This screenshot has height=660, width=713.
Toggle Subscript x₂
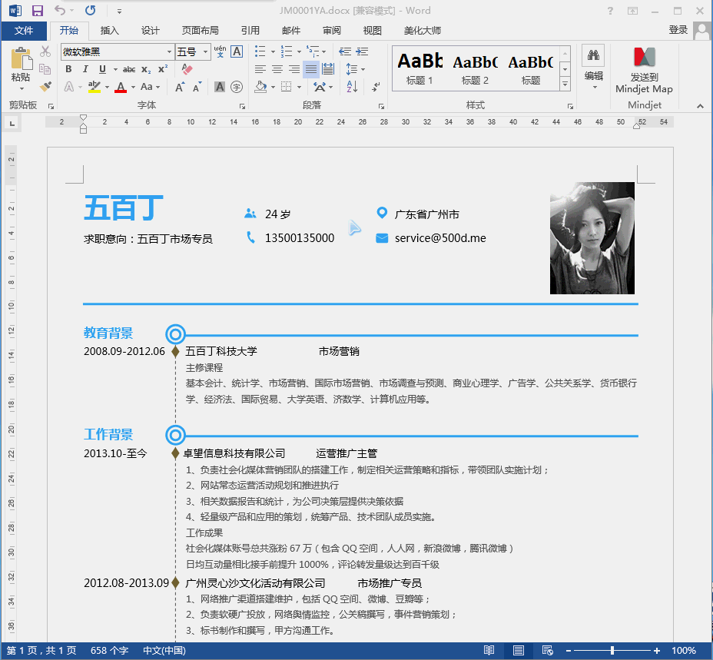(145, 69)
